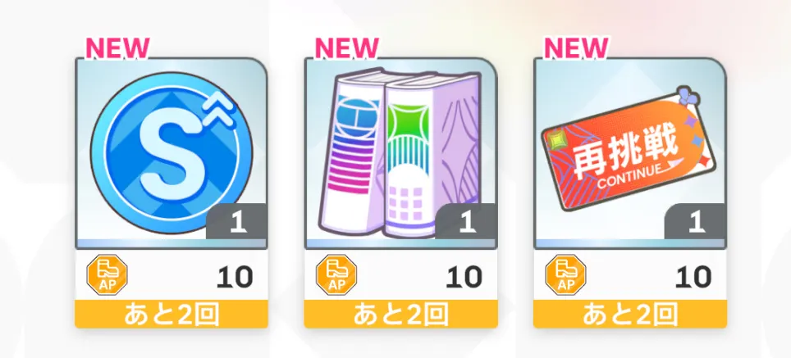Screen dimensions: 791x358
Task: Click the 10 AP price for books
Action: coord(464,276)
